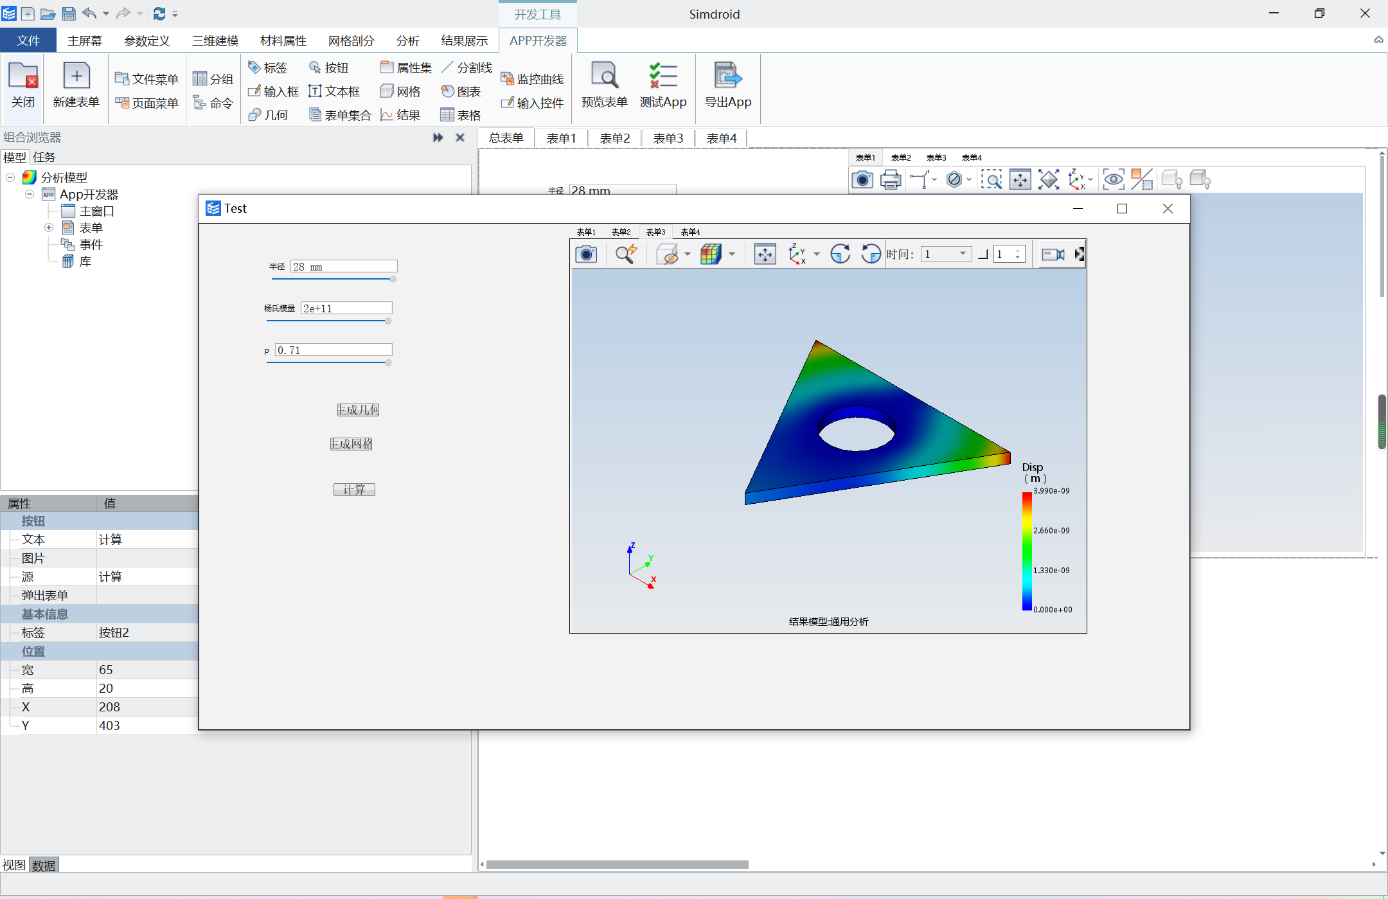
Task: Expand the 表单 tree node
Action: tap(49, 227)
